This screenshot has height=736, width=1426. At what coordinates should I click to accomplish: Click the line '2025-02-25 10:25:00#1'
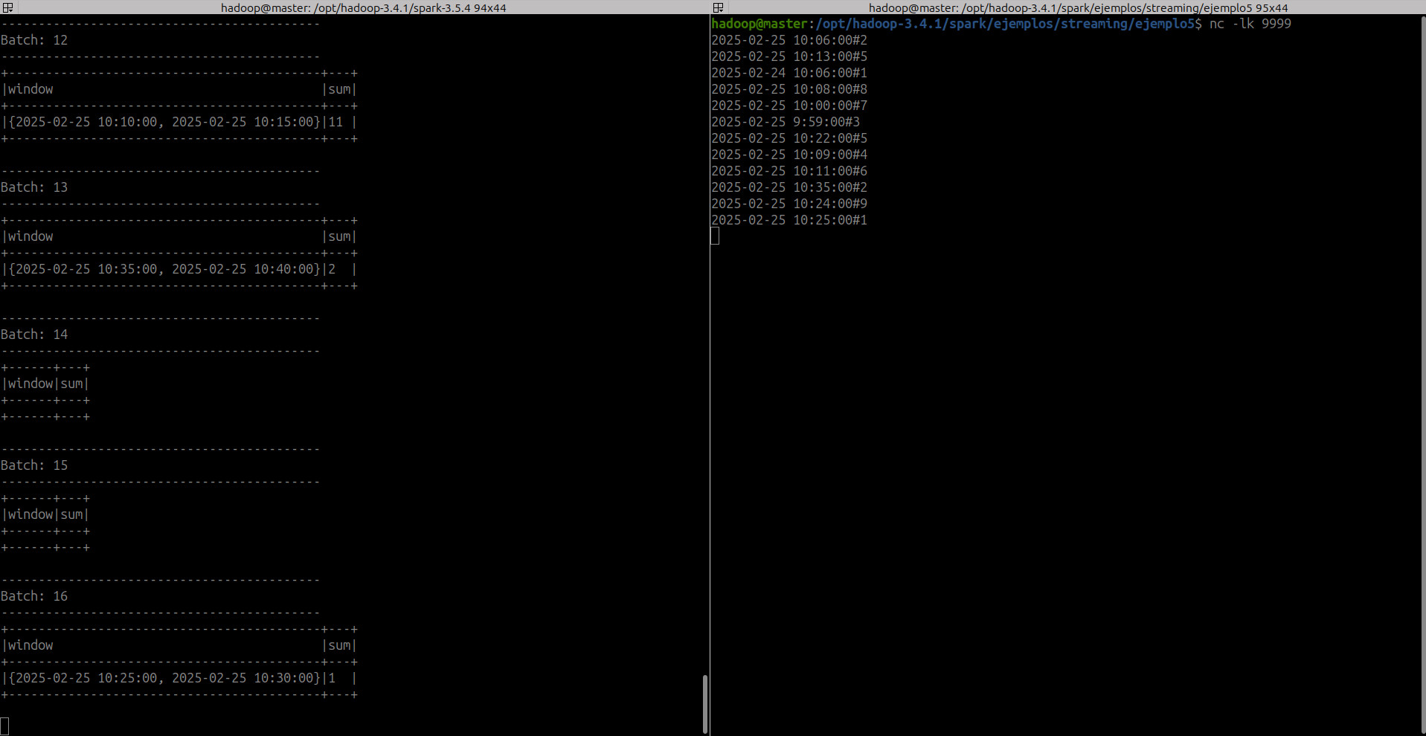point(789,220)
